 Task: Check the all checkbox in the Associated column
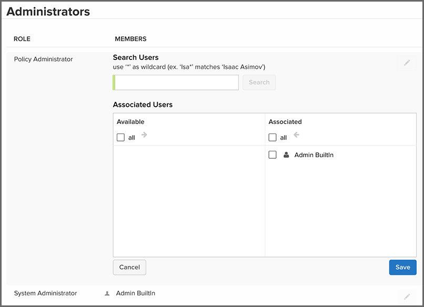click(x=272, y=137)
